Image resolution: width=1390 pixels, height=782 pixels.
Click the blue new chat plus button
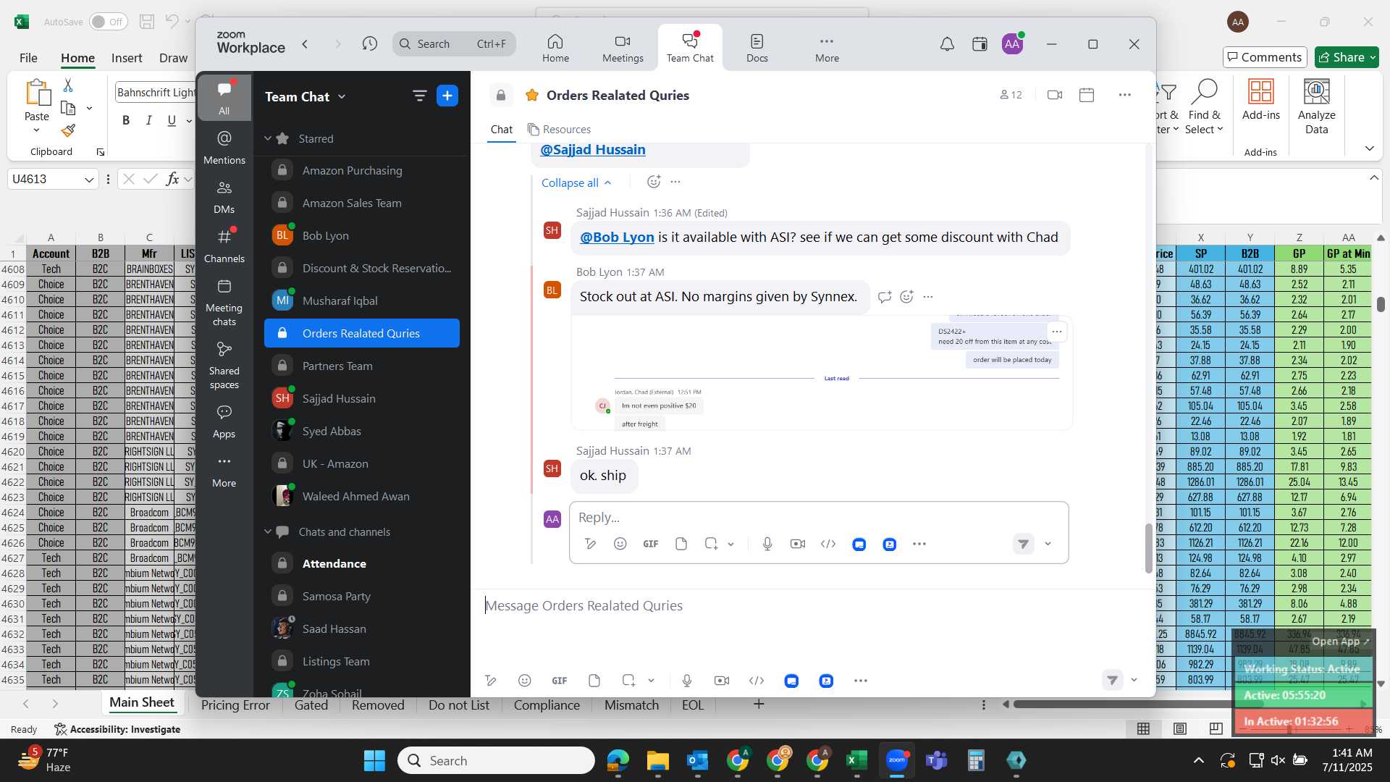pos(447,96)
